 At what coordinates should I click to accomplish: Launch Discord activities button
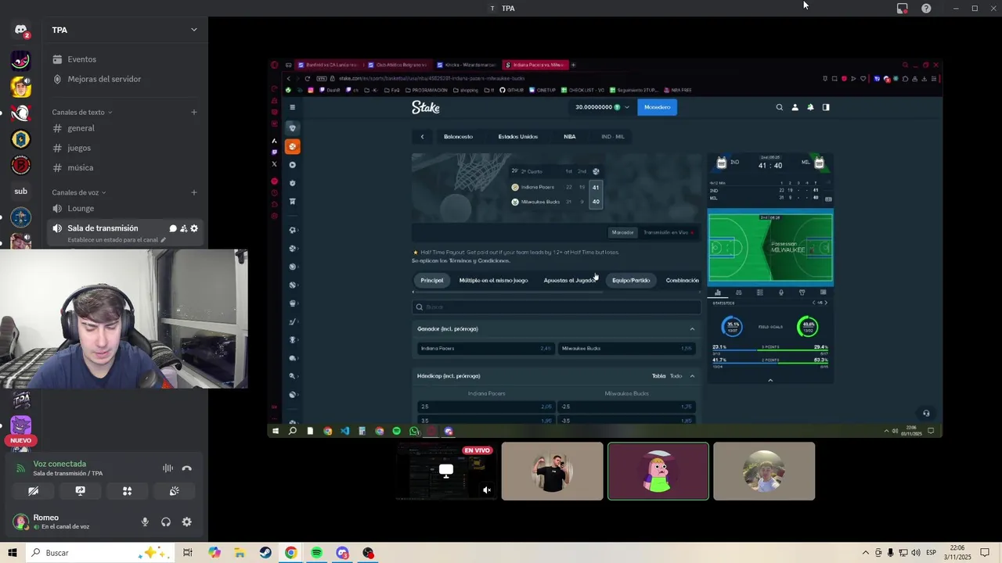[127, 491]
